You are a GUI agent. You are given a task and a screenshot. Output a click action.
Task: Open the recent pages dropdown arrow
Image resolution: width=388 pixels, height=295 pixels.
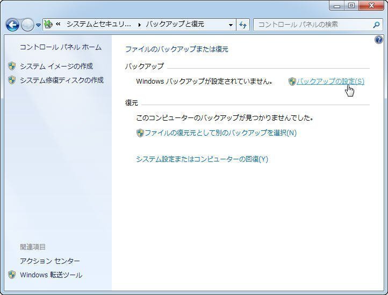(x=38, y=25)
